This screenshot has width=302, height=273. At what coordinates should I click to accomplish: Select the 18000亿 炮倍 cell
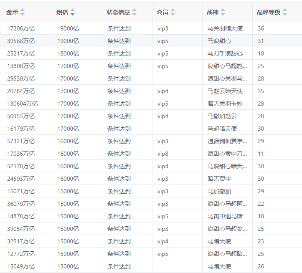pos(68,53)
